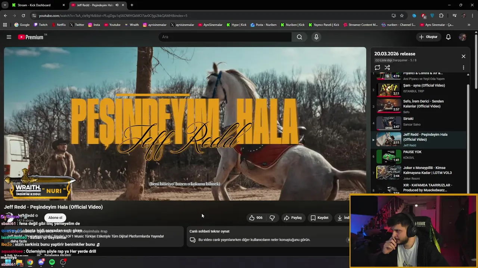
Task: Click Oluştur create button
Action: (x=428, y=37)
